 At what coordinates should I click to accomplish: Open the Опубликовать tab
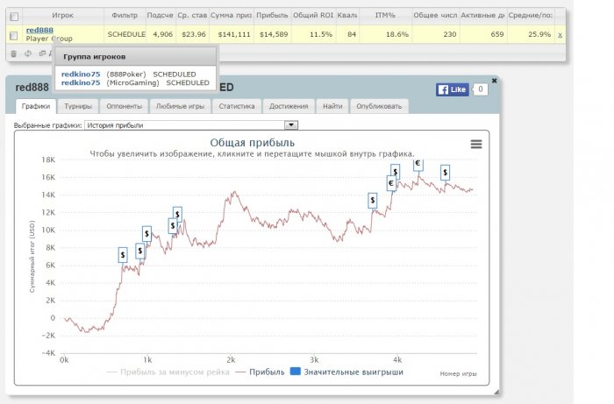(x=379, y=106)
